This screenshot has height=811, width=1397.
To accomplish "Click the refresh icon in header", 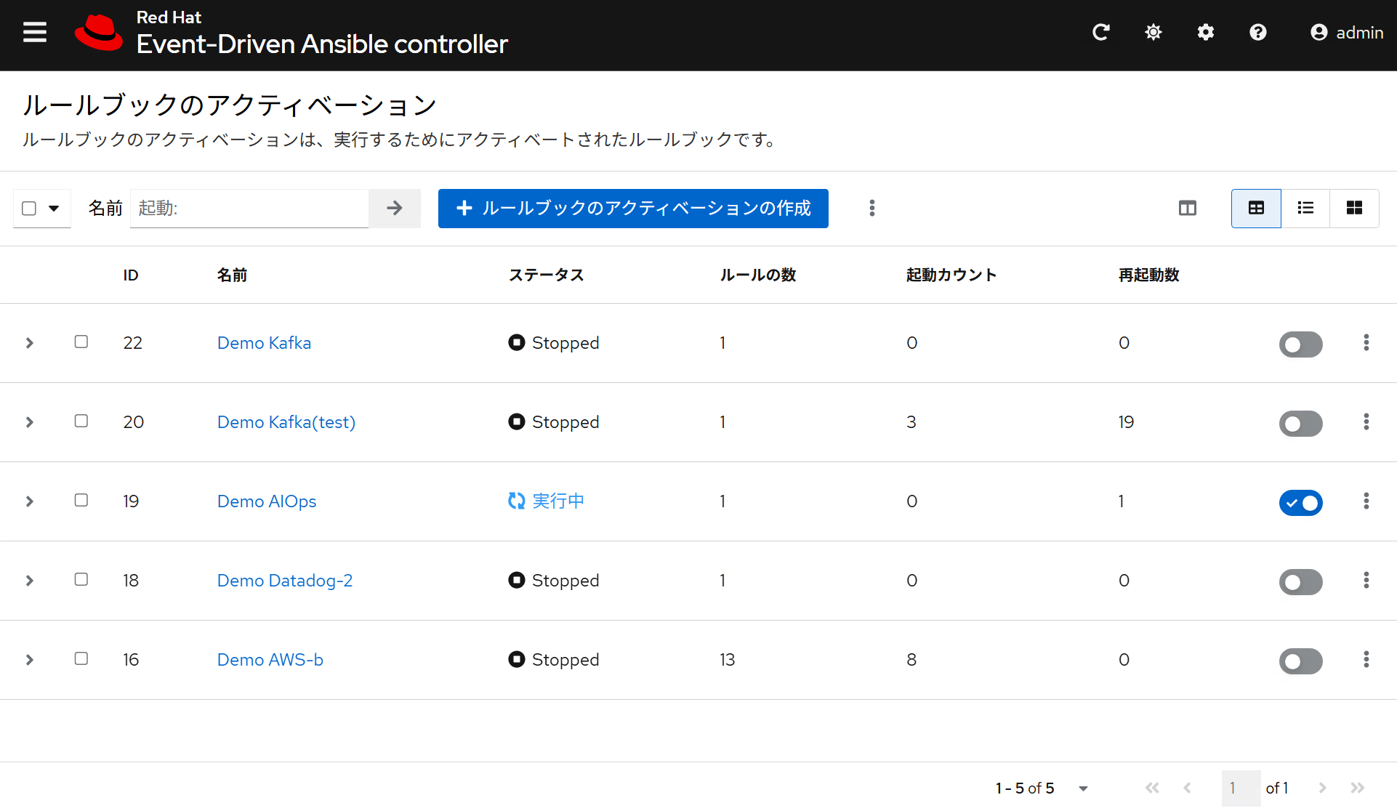I will pyautogui.click(x=1100, y=32).
